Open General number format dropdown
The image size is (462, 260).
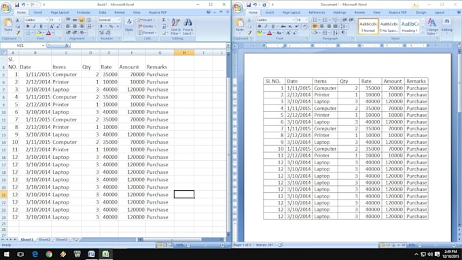[x=119, y=20]
